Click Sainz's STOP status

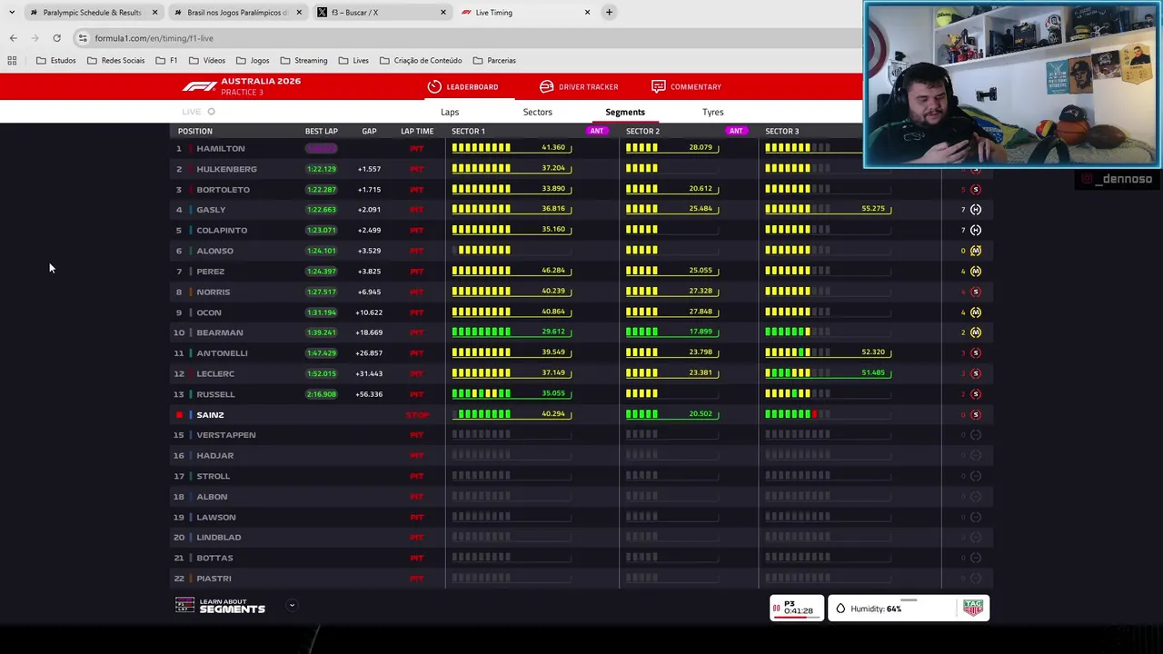click(x=417, y=414)
